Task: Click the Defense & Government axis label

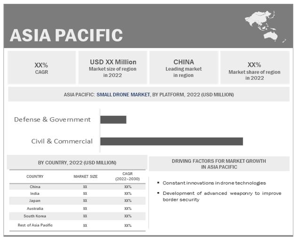Action: 52,120
